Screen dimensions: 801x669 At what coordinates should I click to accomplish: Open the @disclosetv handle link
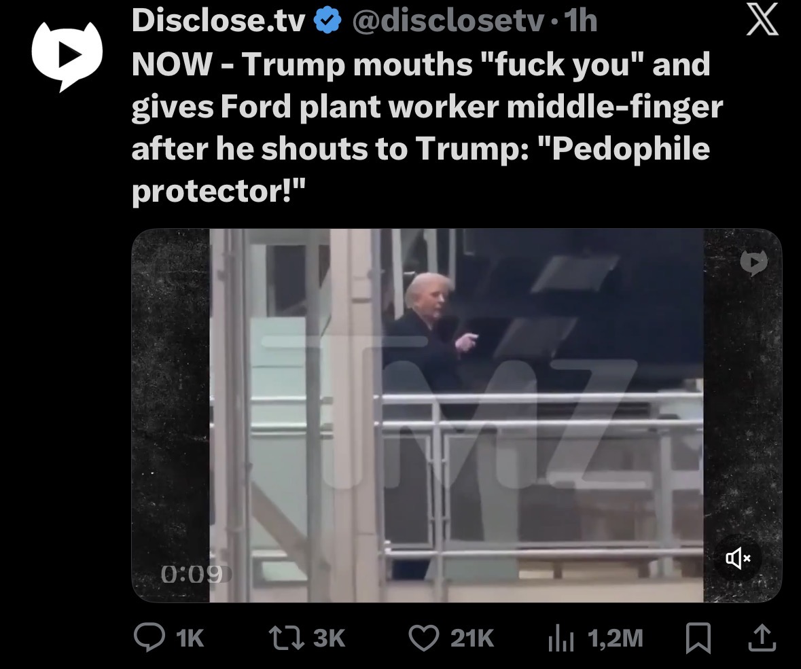(448, 21)
